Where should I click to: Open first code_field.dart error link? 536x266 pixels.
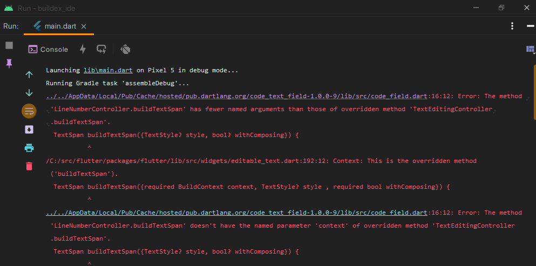tap(236, 97)
